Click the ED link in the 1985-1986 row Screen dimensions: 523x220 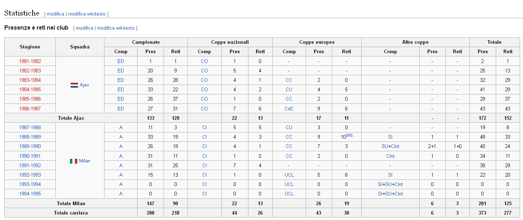point(121,99)
